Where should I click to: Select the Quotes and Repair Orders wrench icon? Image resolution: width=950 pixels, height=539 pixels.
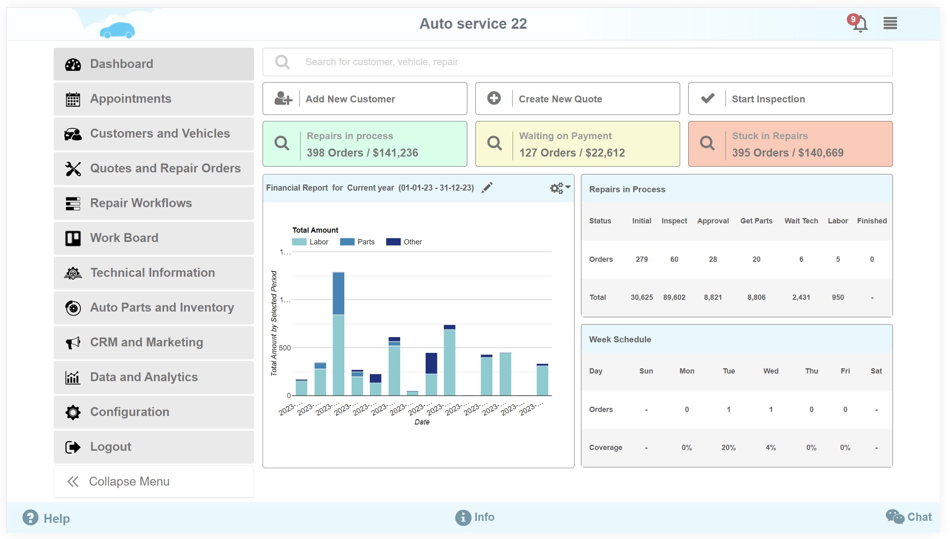[x=73, y=168]
